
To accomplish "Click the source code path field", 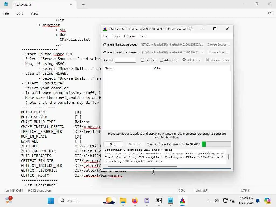I will [172, 44].
